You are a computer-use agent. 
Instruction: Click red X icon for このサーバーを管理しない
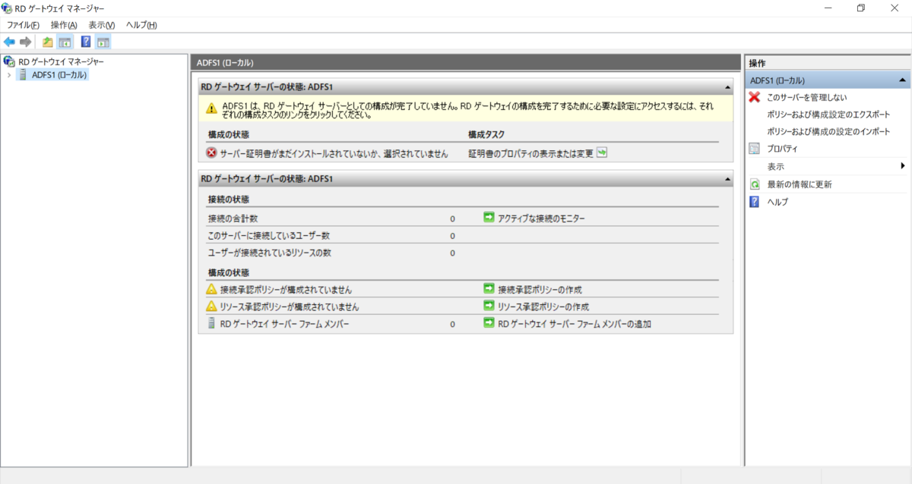[755, 97]
